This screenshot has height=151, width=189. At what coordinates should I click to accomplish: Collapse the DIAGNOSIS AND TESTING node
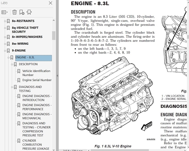point(12,87)
